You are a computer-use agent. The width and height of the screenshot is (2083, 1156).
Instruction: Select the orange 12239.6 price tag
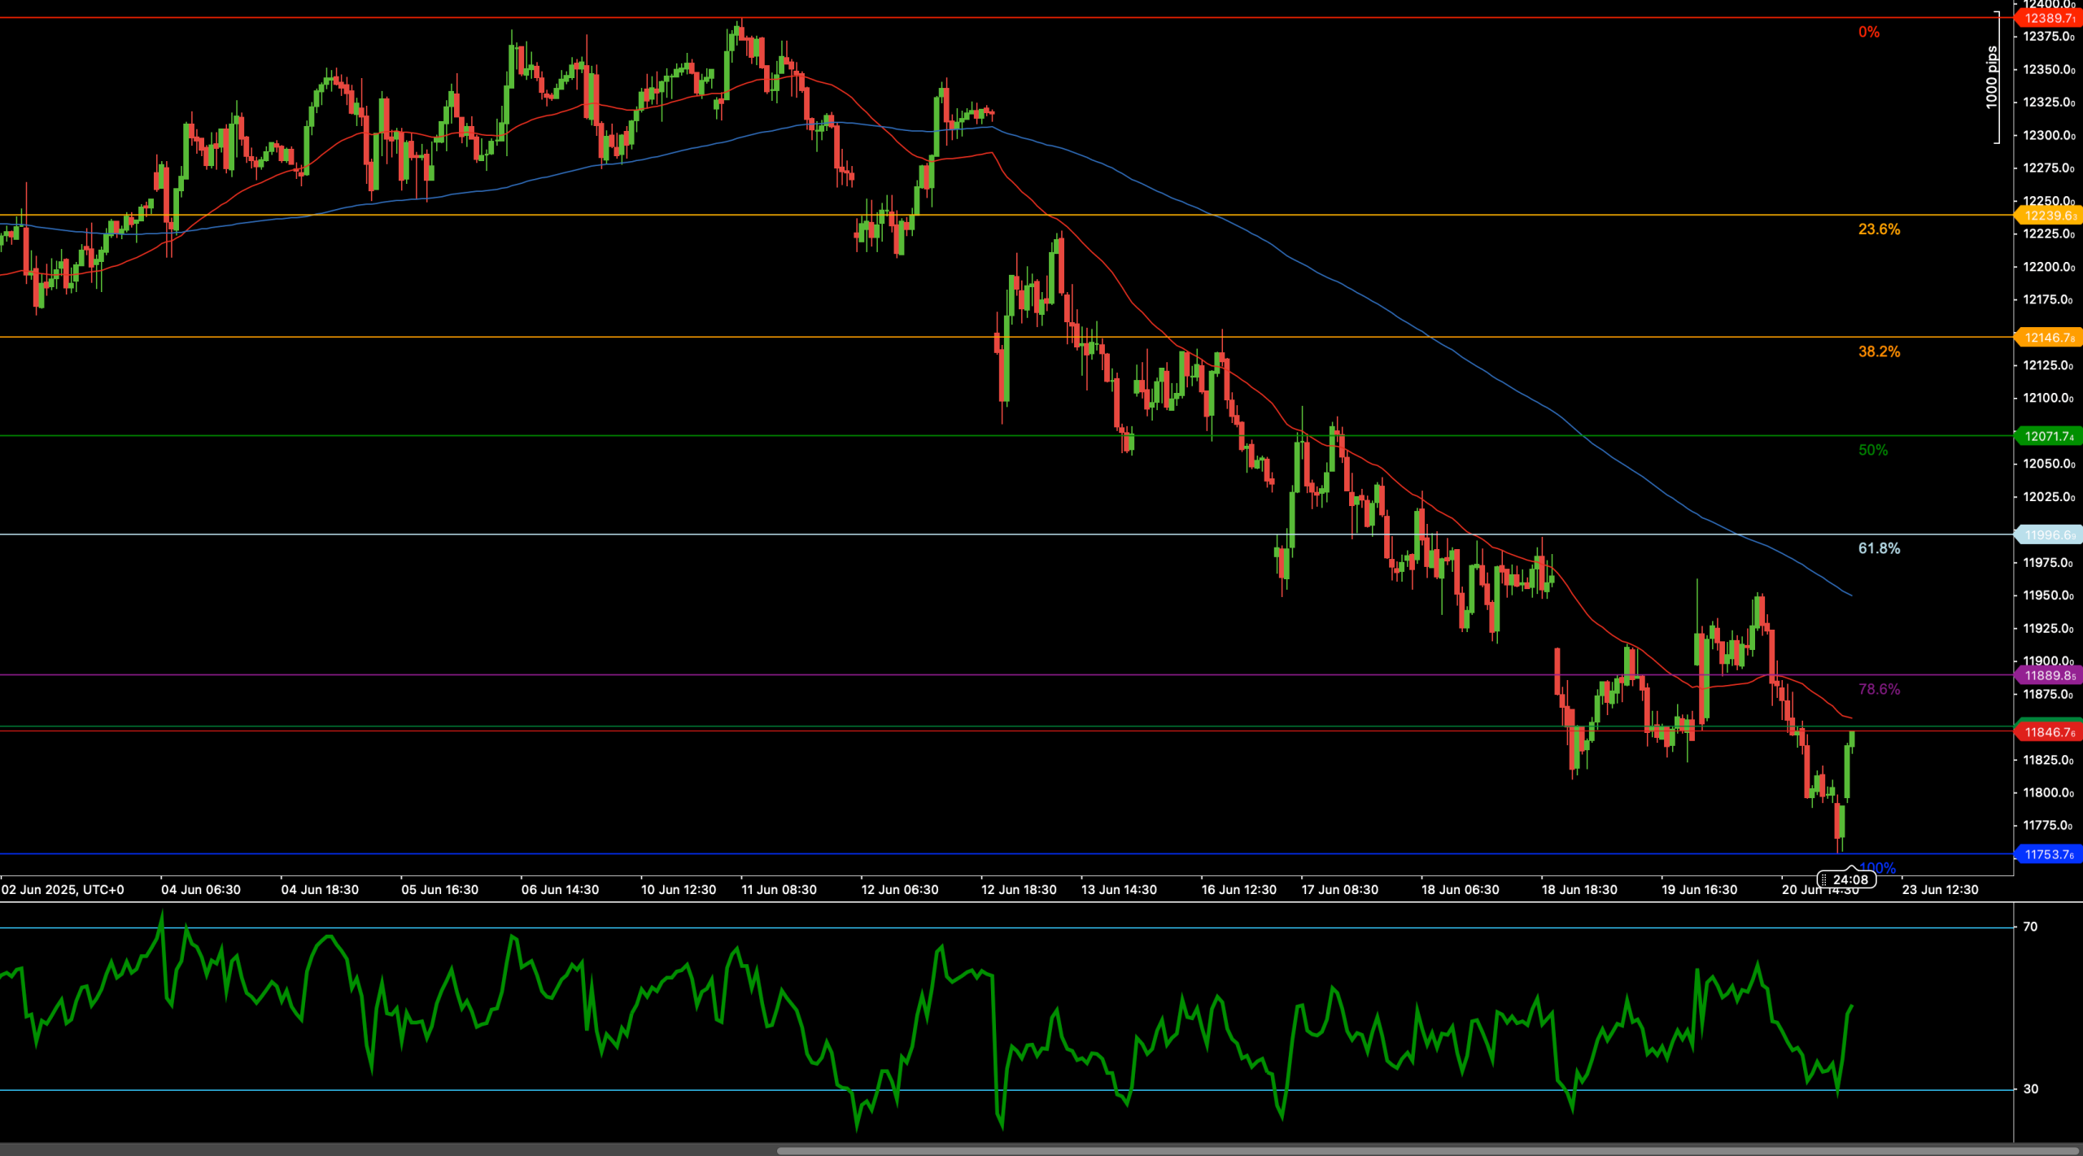[2048, 216]
